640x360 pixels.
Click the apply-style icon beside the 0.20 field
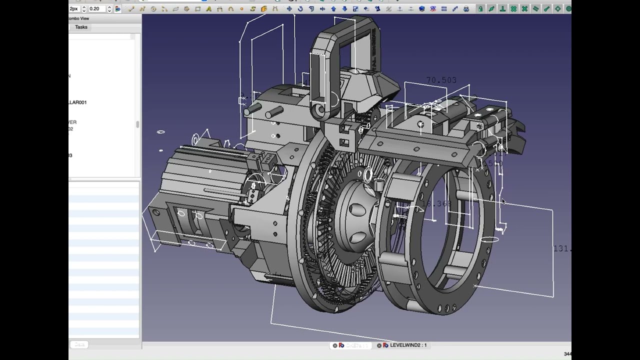(x=118, y=9)
